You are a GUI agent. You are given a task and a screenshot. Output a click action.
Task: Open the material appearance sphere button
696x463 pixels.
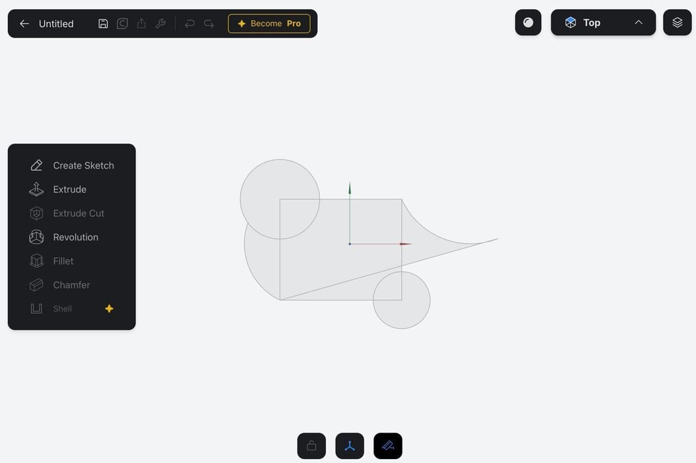click(x=528, y=22)
